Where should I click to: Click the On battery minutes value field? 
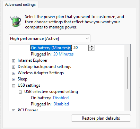(80, 48)
